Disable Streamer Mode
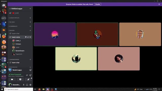Image resolution: width=162 pixels, height=91 pixels. pos(97,4)
